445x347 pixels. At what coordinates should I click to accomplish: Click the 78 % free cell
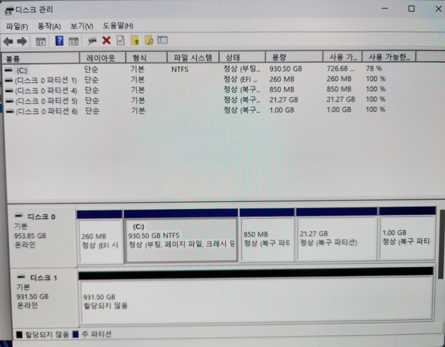pyautogui.click(x=374, y=68)
